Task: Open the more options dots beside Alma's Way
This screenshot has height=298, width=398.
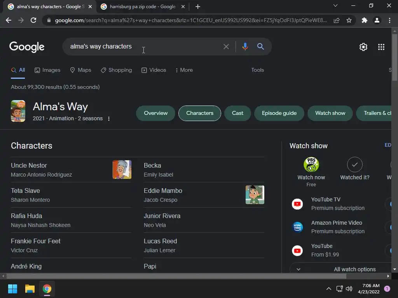Action: click(x=109, y=119)
